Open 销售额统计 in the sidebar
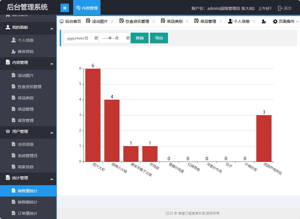 [28, 202]
